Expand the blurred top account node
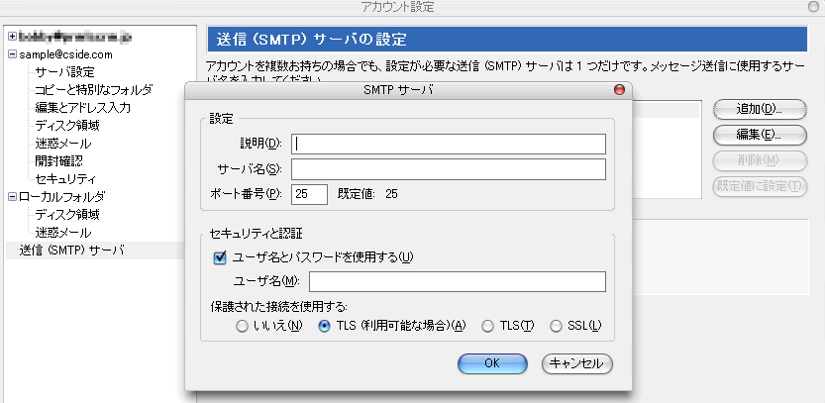The image size is (825, 403). (x=11, y=37)
